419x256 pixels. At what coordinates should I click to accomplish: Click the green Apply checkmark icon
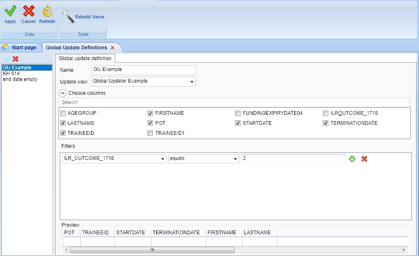tap(10, 11)
